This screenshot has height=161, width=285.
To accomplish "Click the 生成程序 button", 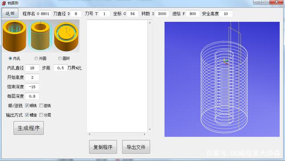I will [x=28, y=128].
